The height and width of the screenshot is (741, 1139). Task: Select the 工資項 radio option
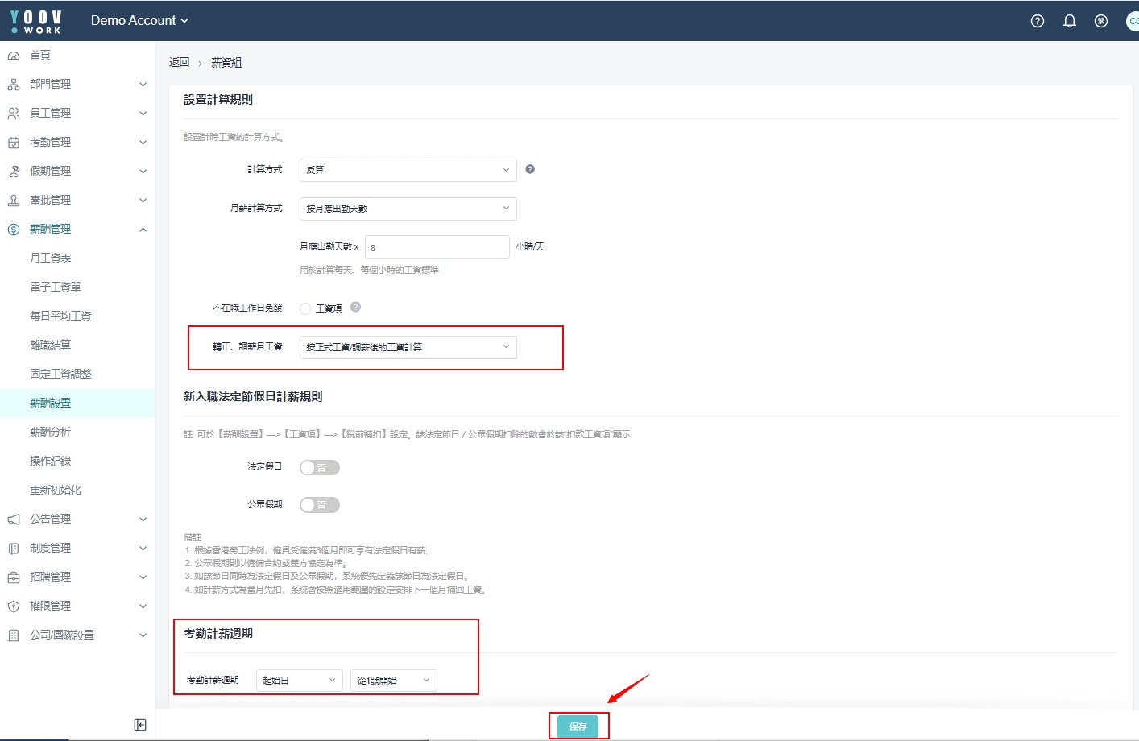[305, 308]
